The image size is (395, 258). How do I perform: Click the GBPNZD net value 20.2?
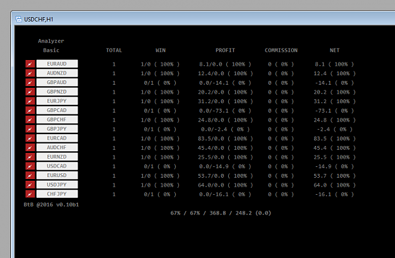[x=320, y=92]
